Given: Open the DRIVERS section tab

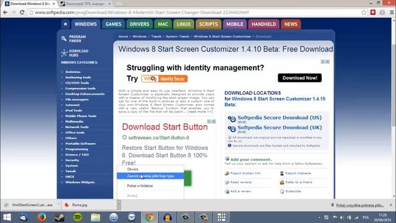Looking at the screenshot, I should tap(139, 24).
